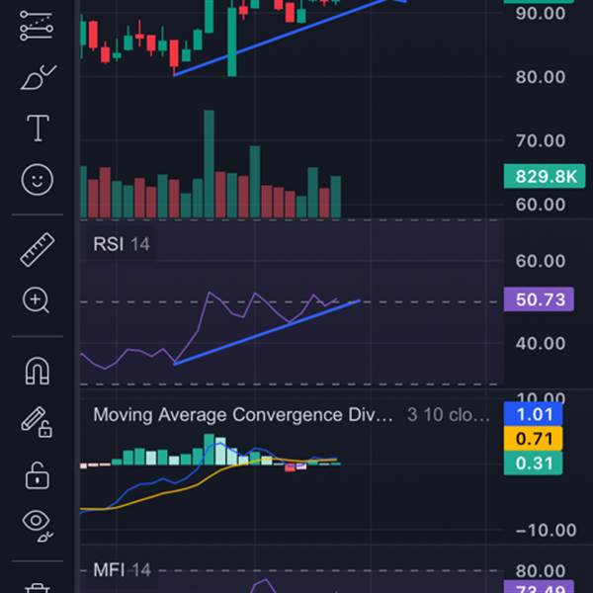This screenshot has height=593, width=593.
Task: Click the 829.8K volume label
Action: coord(545,176)
